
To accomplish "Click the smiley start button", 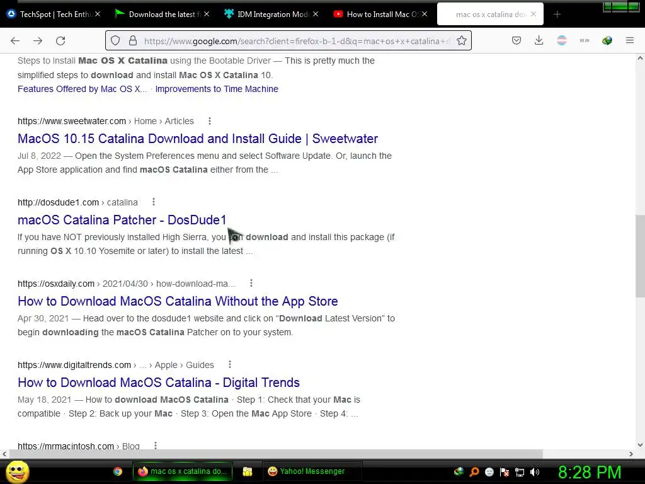I will [x=17, y=471].
